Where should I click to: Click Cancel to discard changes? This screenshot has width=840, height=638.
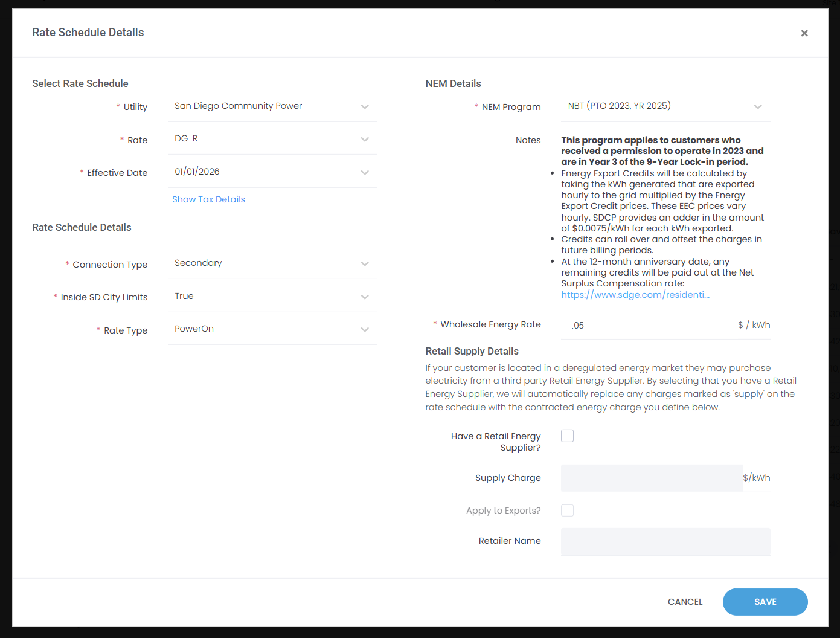pyautogui.click(x=685, y=602)
